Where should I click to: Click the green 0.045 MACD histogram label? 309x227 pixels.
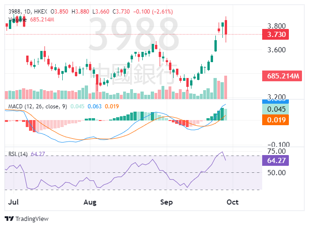click(x=275, y=109)
